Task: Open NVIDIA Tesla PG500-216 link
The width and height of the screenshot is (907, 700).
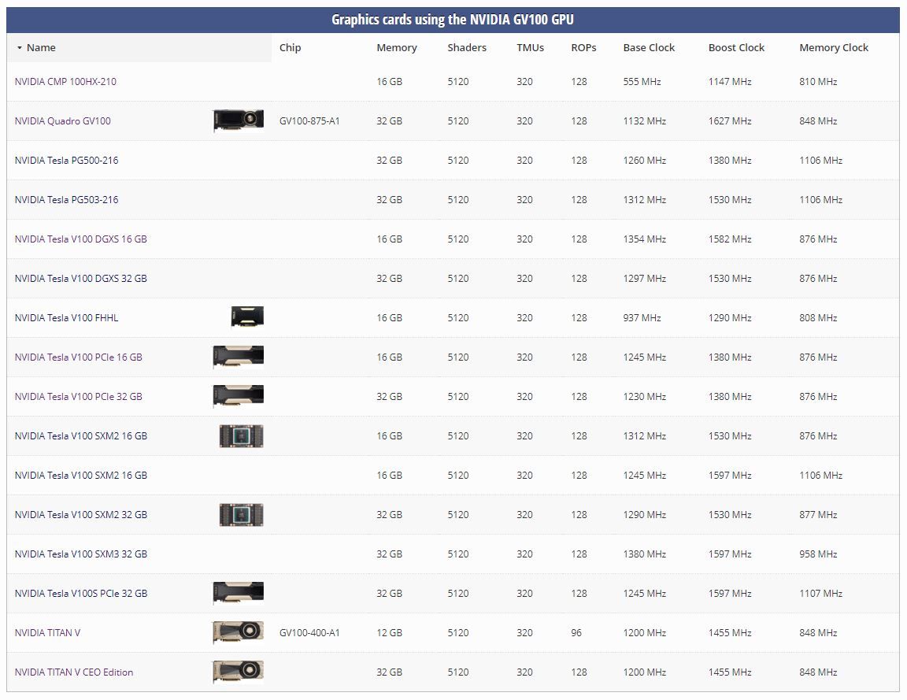Action: click(66, 161)
